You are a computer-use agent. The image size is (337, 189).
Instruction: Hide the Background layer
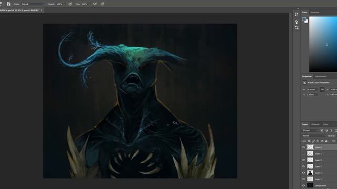(x=303, y=185)
